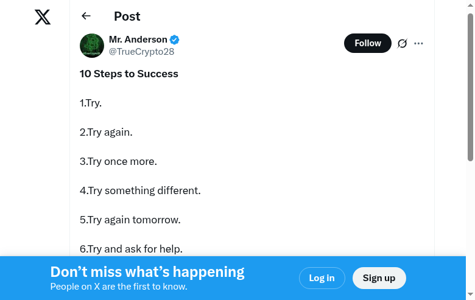Click the X logo

[43, 17]
